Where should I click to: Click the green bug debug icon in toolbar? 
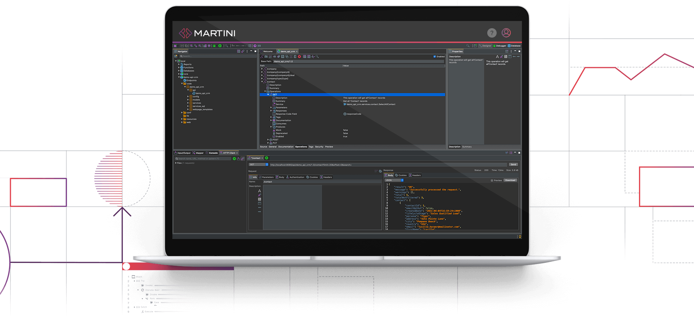pos(214,46)
